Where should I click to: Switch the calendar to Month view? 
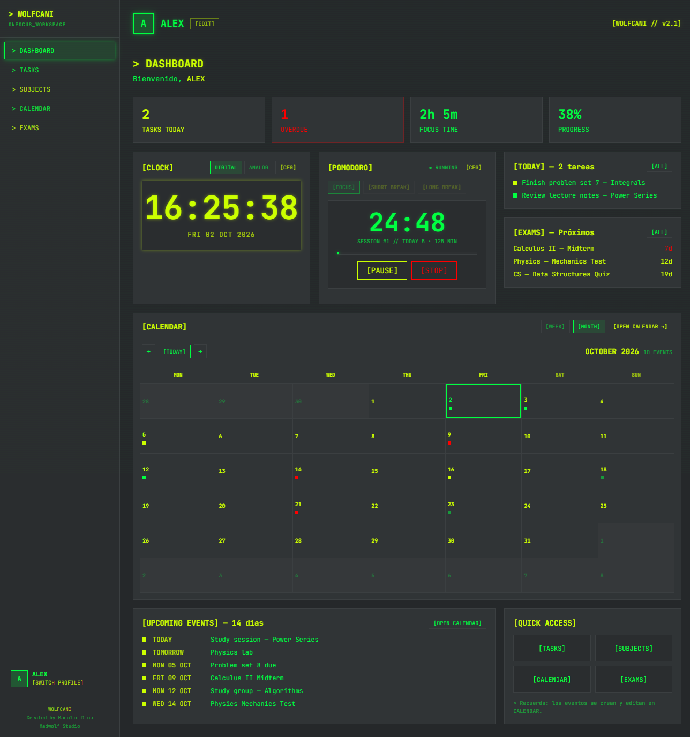pyautogui.click(x=589, y=326)
